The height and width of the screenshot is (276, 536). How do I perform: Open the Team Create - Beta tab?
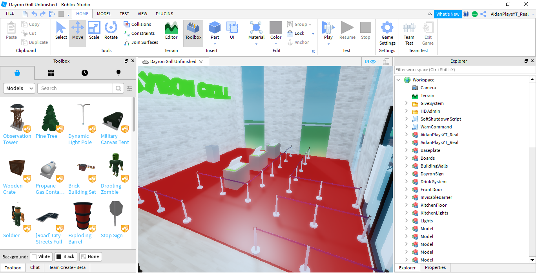pos(67,268)
